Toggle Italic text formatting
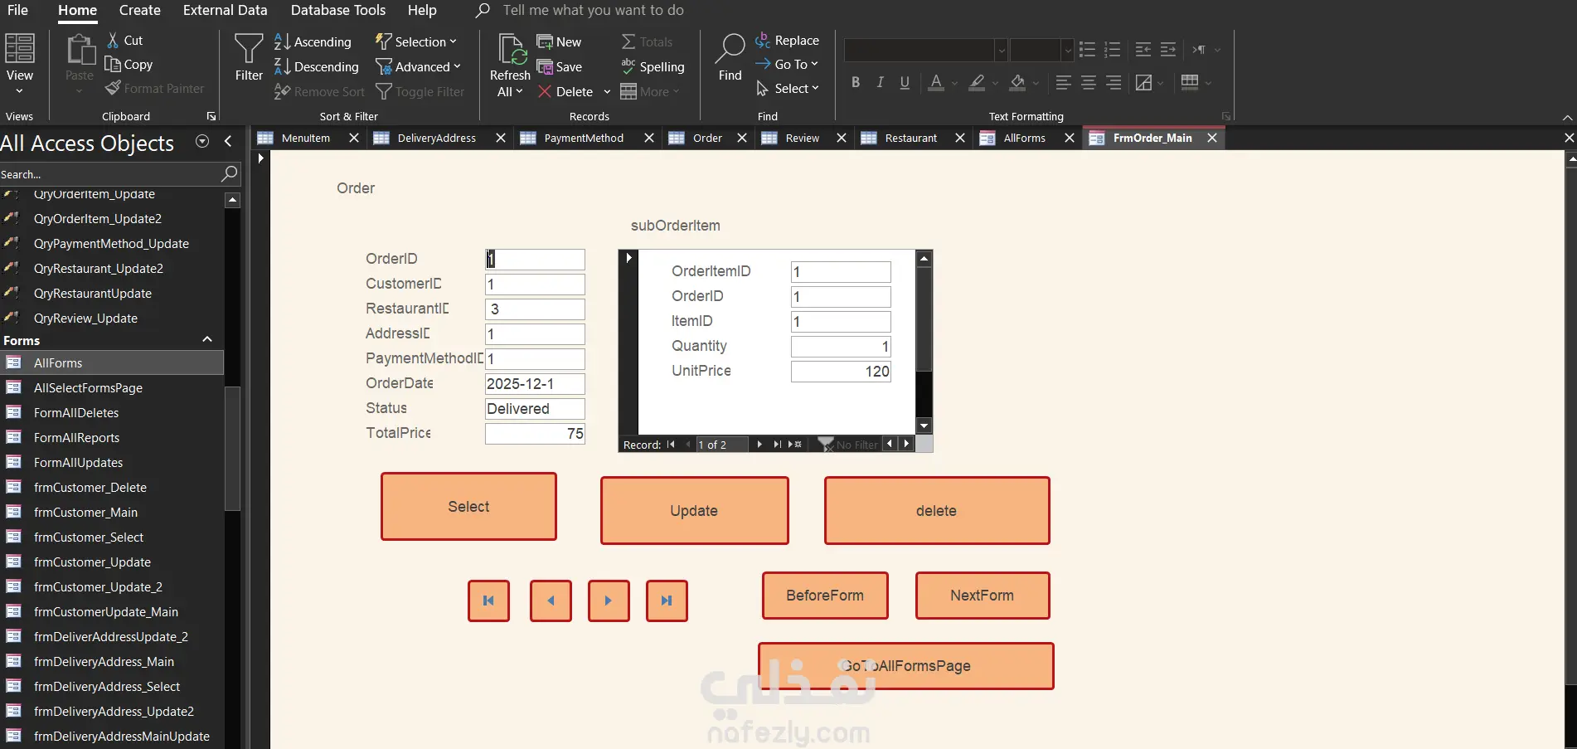 881,82
